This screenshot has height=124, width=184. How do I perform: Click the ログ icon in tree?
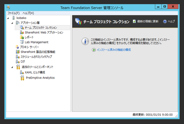pos(18,61)
